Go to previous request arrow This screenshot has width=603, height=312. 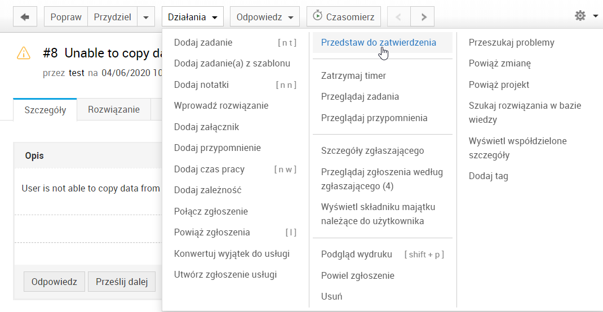(x=398, y=17)
